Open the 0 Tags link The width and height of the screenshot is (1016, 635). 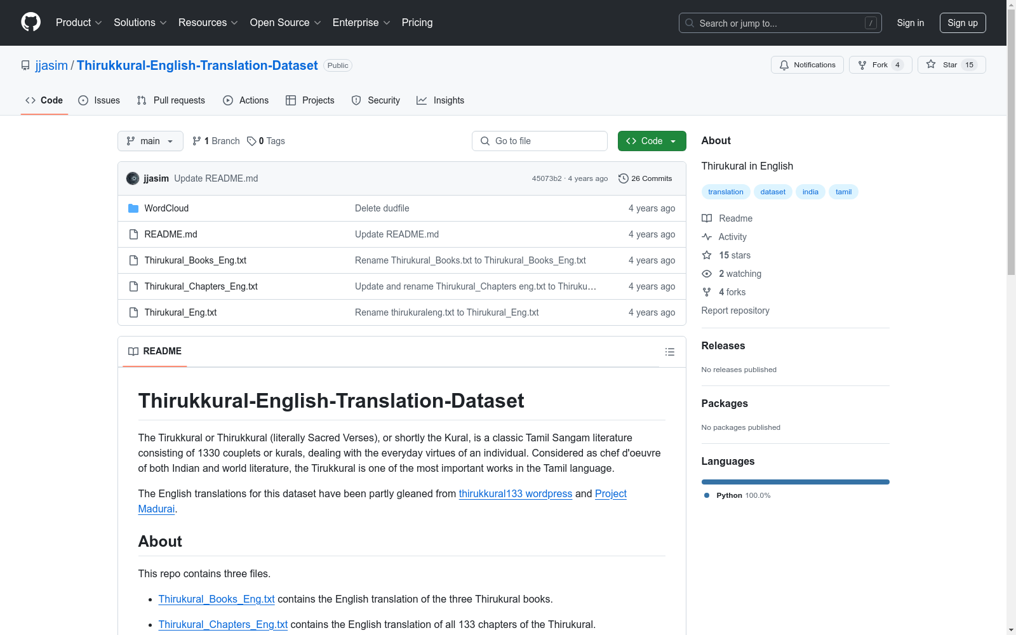(x=266, y=141)
